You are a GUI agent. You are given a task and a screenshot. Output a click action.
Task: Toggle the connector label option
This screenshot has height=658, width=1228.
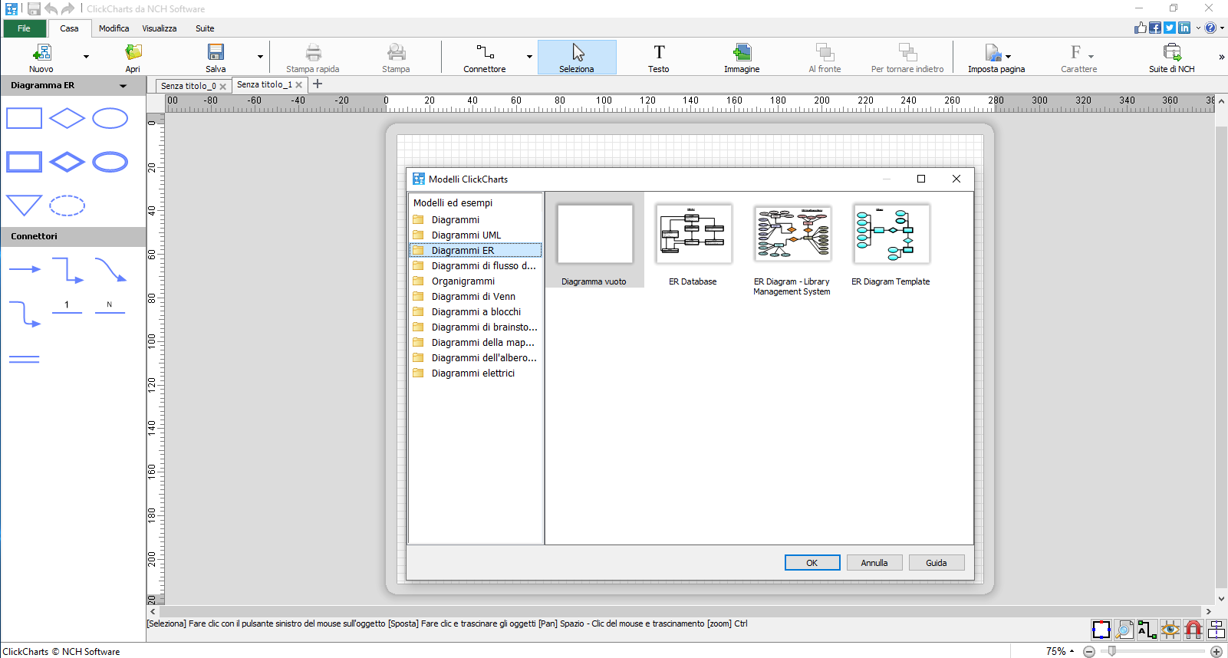[x=1147, y=630]
